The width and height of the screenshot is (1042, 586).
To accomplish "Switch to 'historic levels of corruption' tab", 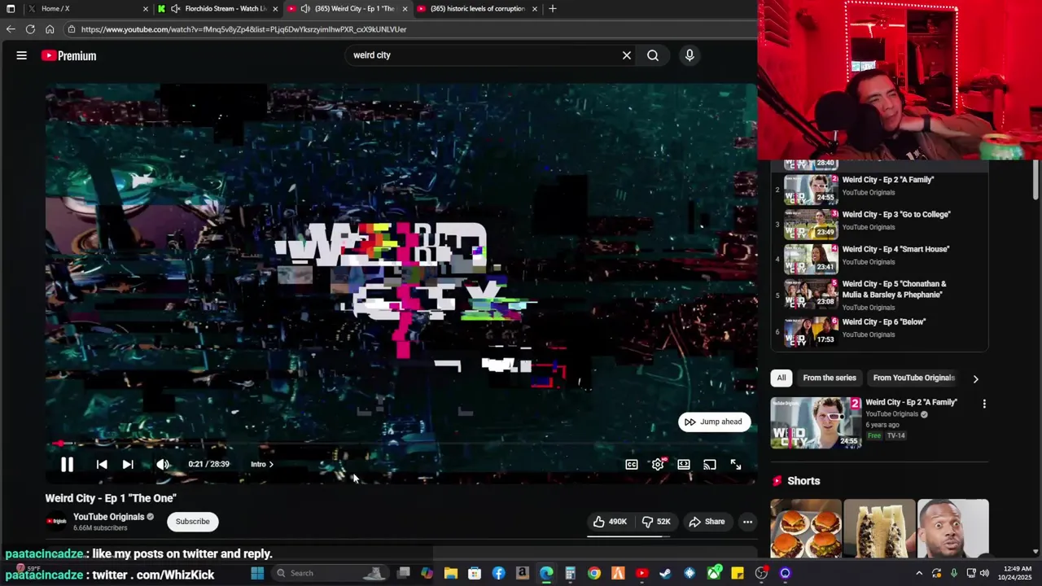I will 477,9.
